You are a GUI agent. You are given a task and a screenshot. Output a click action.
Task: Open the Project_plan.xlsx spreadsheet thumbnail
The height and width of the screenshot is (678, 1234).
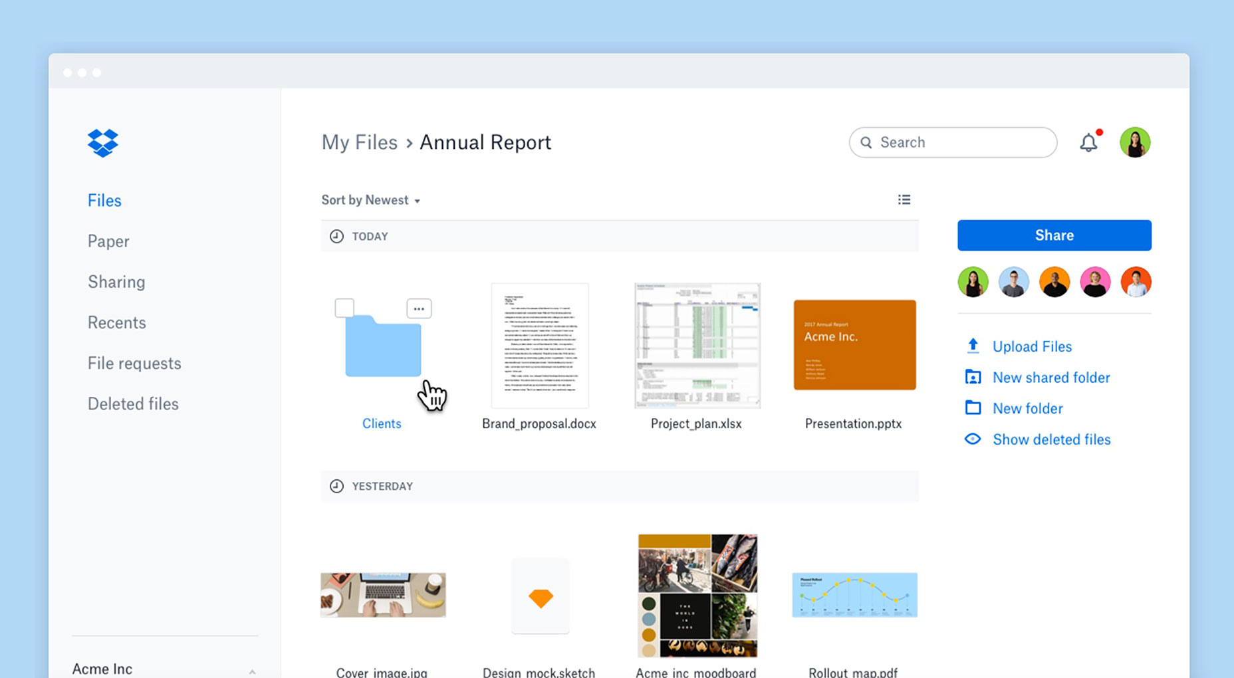click(x=697, y=345)
